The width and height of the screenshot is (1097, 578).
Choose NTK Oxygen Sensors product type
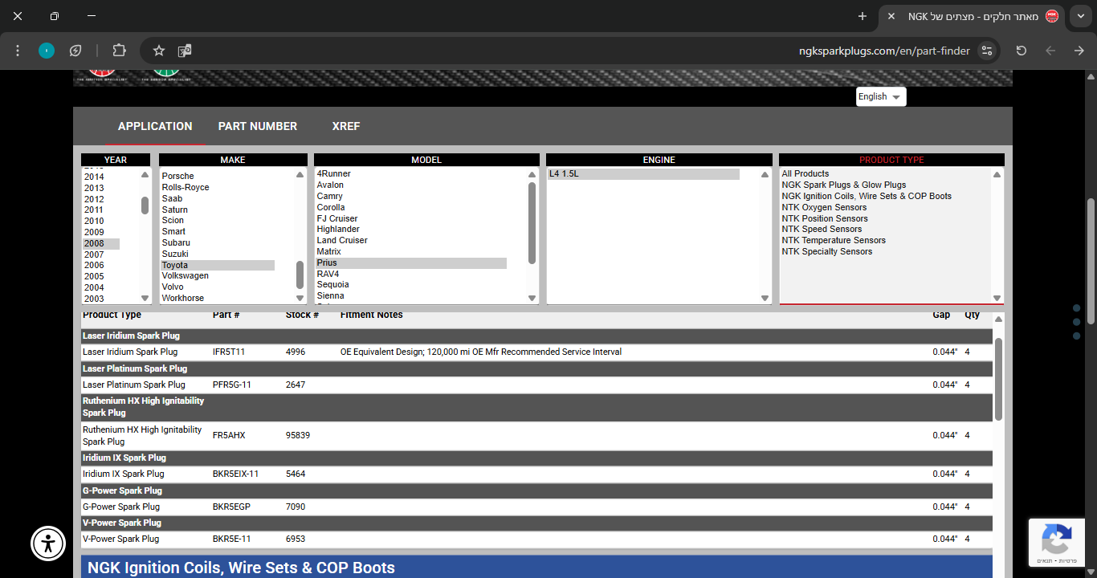pyautogui.click(x=824, y=207)
